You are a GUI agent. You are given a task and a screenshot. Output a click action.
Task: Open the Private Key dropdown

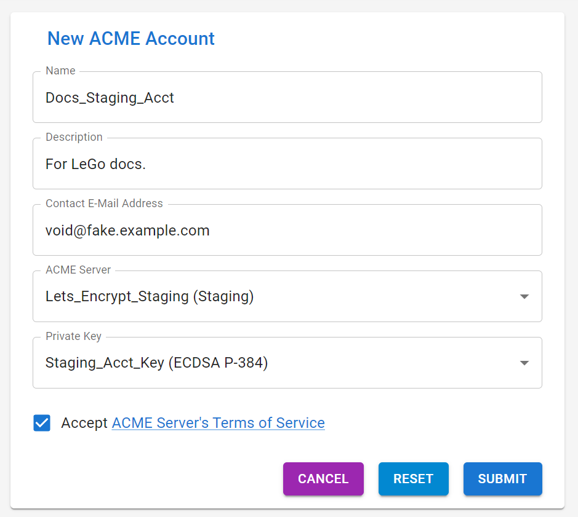pyautogui.click(x=287, y=363)
